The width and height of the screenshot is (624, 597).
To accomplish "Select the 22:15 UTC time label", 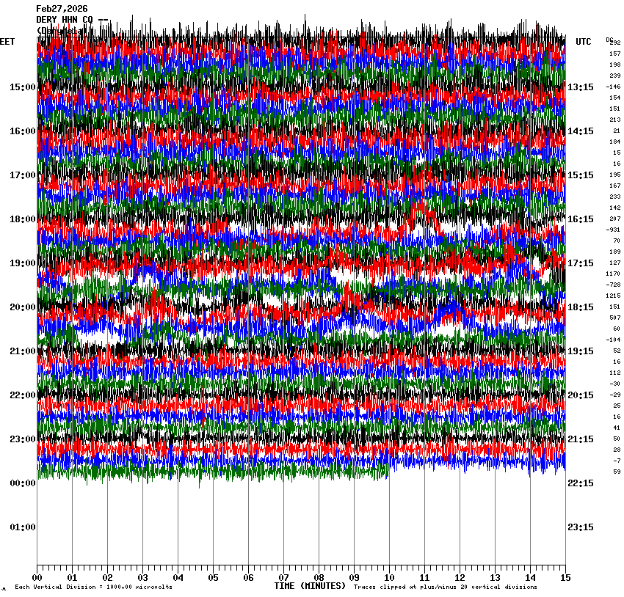I will pos(581,483).
